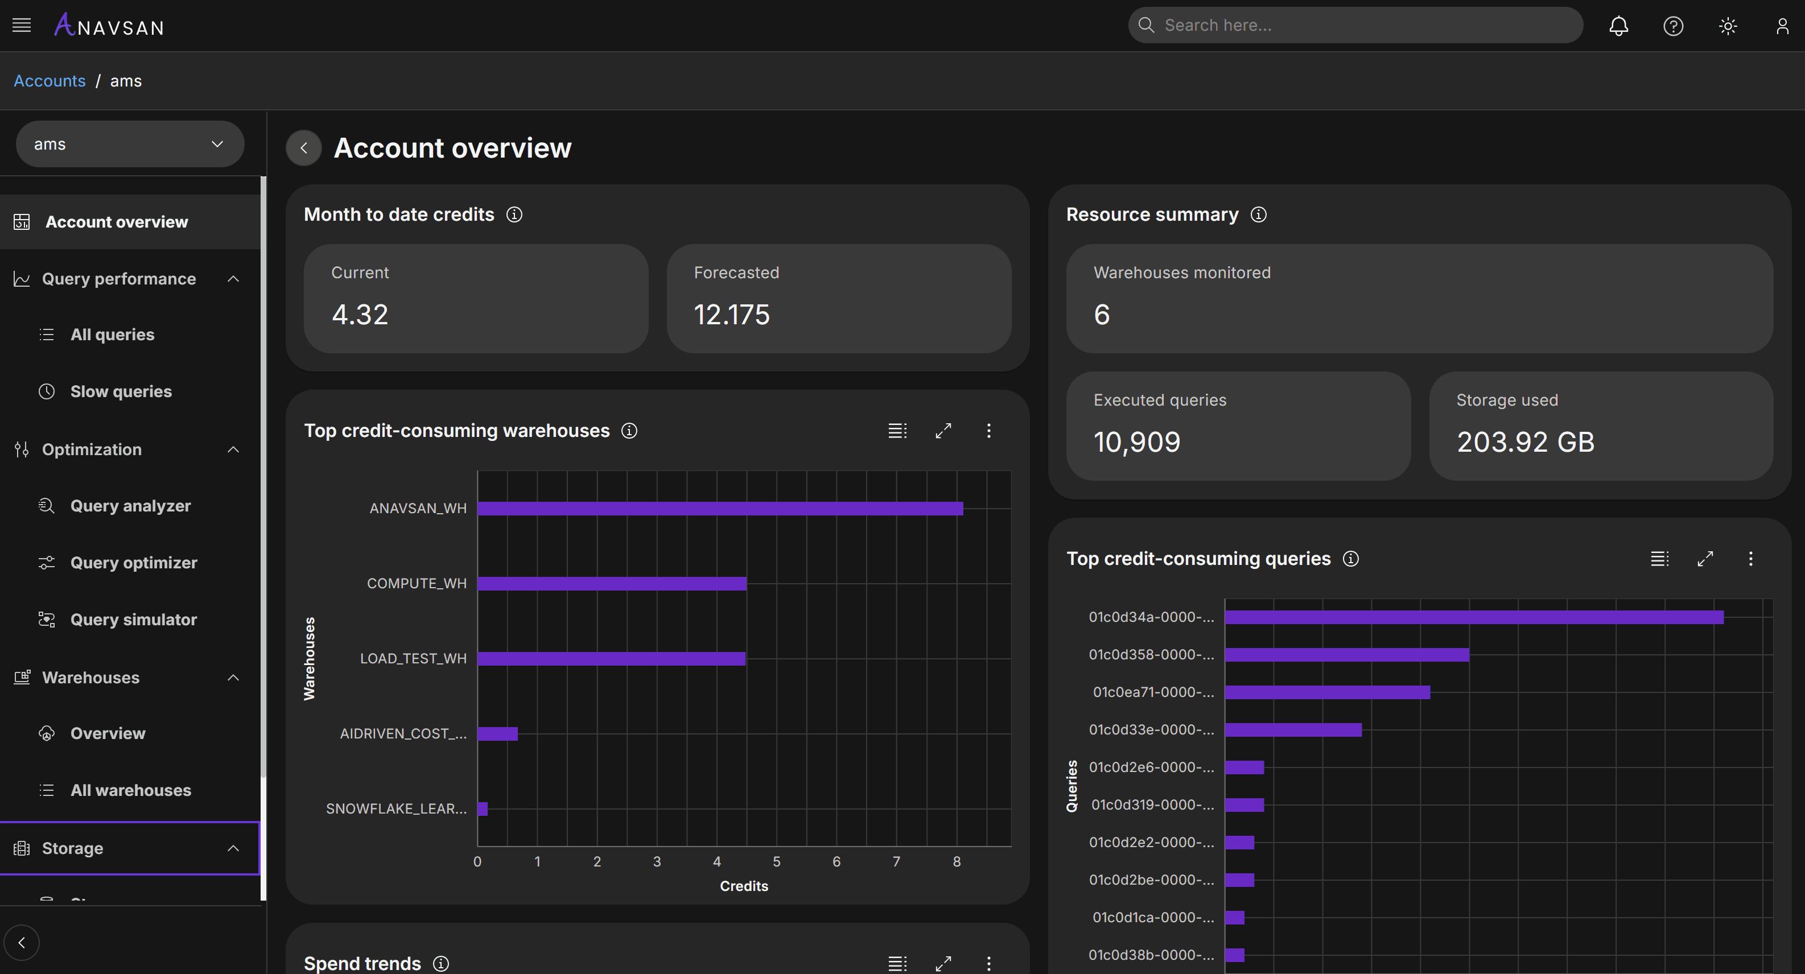Collapse the Query performance section

coord(233,279)
